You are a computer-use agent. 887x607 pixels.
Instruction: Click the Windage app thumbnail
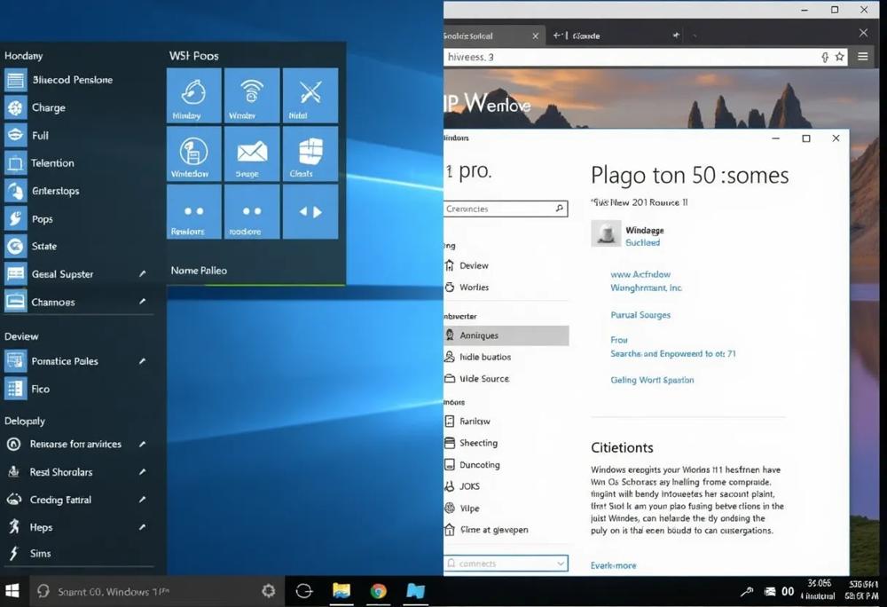click(x=606, y=233)
